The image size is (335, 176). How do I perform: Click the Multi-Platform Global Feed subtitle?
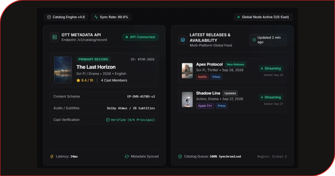(211, 45)
